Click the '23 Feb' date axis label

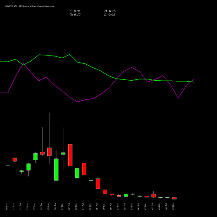click(x=173, y=207)
